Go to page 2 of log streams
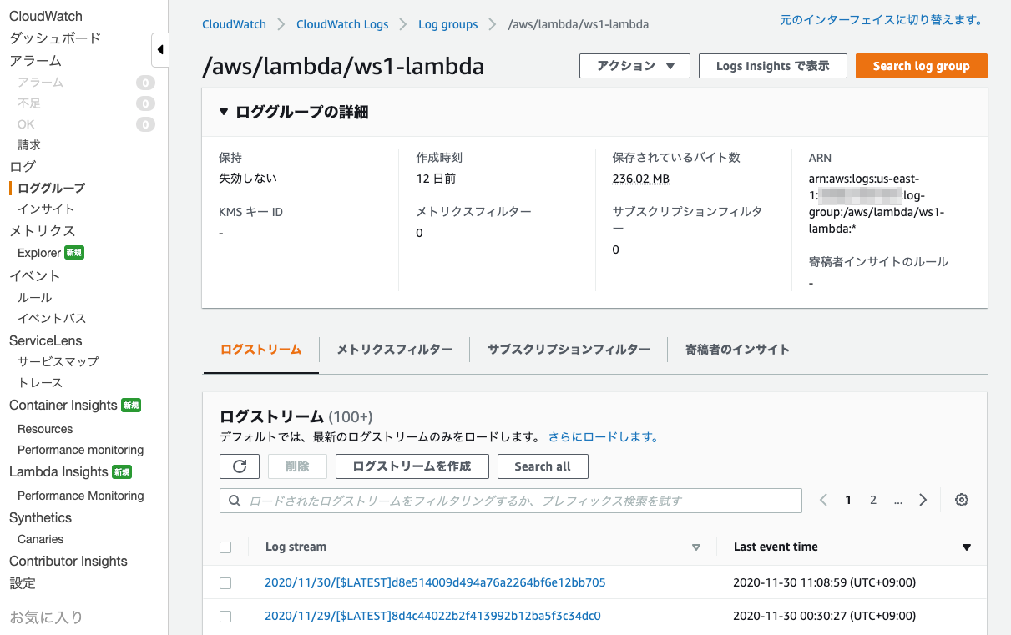 click(873, 500)
